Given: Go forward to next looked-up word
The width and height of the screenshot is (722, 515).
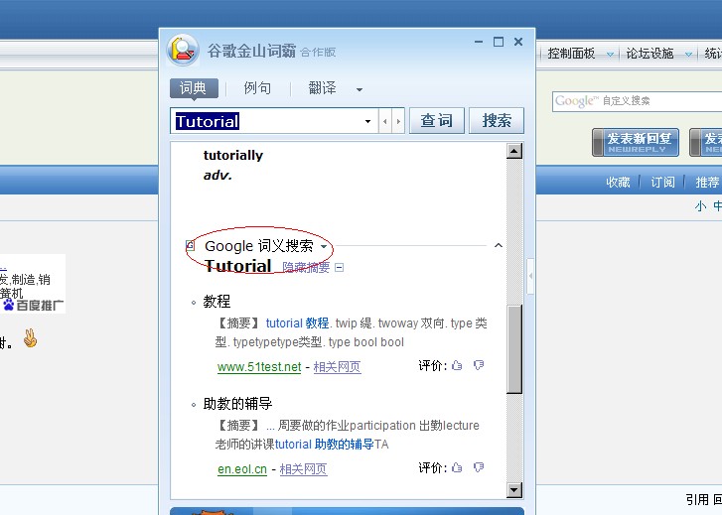Looking at the screenshot, I should 398,121.
